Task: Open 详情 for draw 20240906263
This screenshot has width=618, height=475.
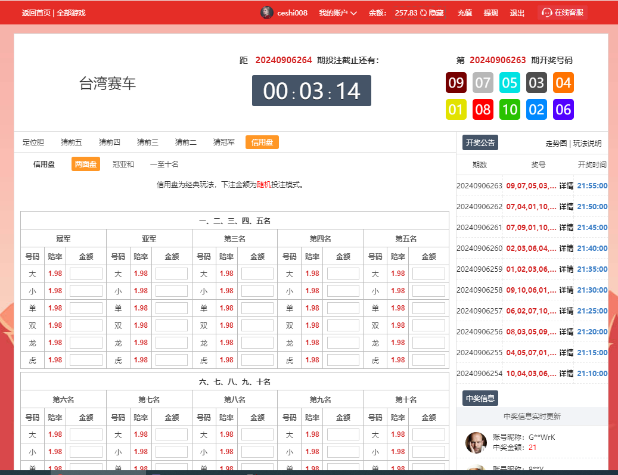Action: coord(566,186)
